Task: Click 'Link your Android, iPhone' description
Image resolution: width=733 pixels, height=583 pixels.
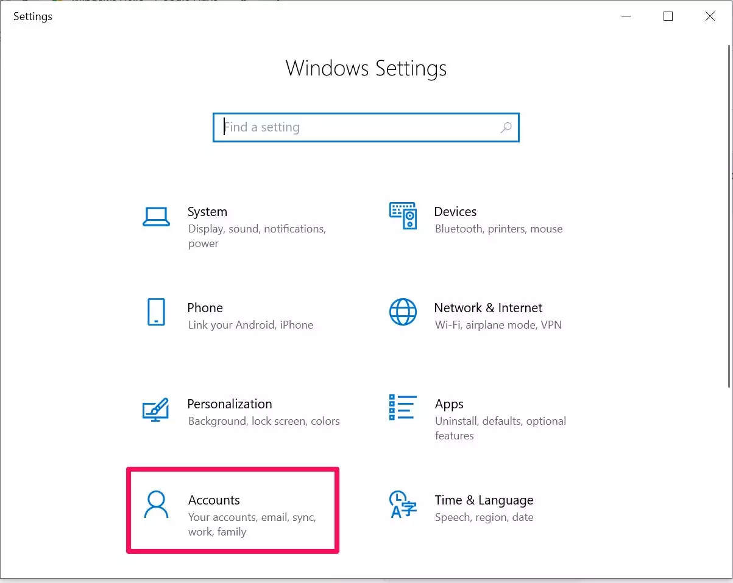Action: pyautogui.click(x=250, y=325)
